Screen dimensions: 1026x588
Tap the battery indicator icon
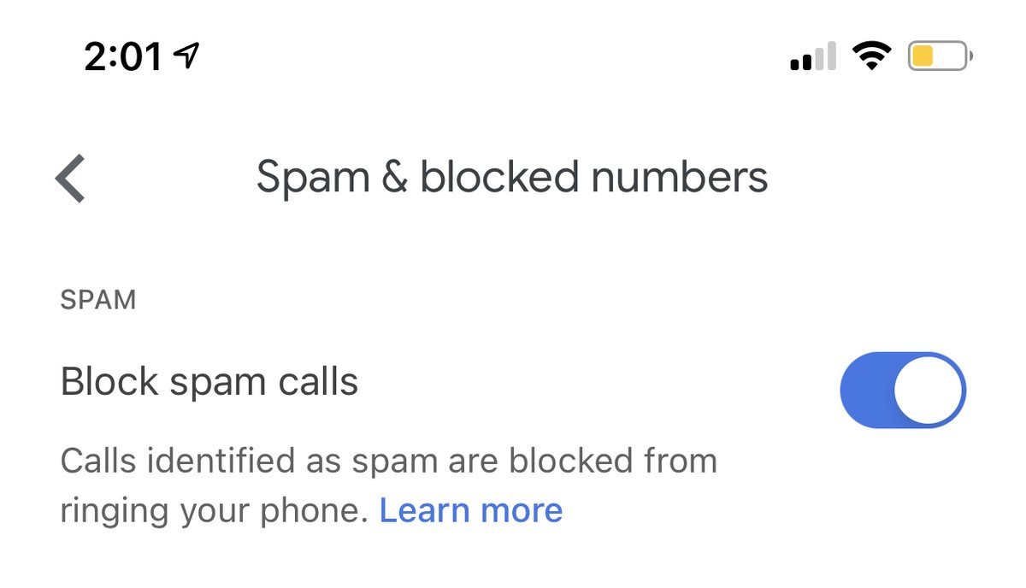(940, 57)
